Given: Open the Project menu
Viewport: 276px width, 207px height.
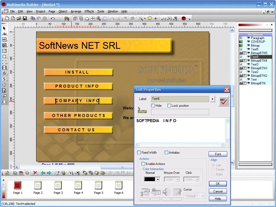Looking at the screenshot, I should coord(40,11).
